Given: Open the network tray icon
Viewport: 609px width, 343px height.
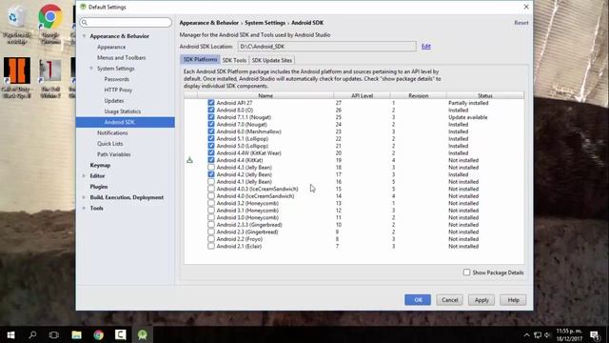Looking at the screenshot, I should tap(538, 334).
